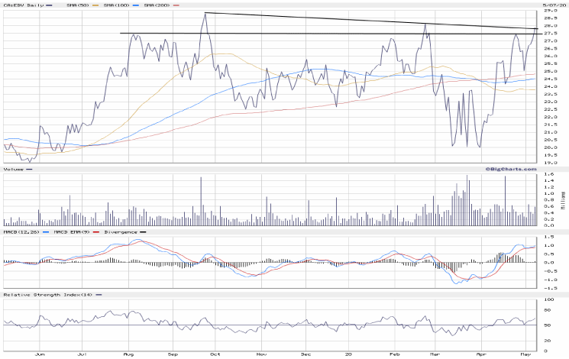Click the Volume legend color swatch
This screenshot has width=569, height=359.
(x=30, y=168)
